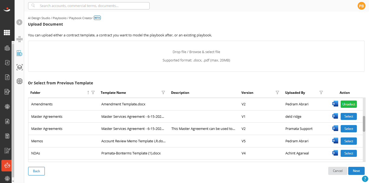
Task: Click the Drop file / Browse upload area
Action: [196, 56]
